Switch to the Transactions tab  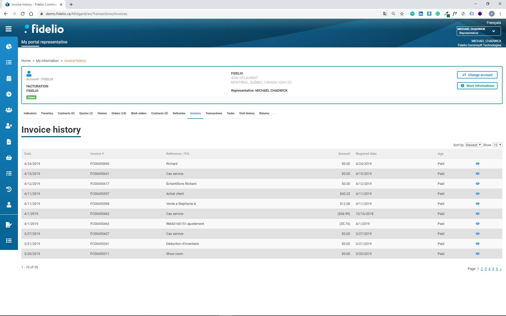(x=213, y=113)
